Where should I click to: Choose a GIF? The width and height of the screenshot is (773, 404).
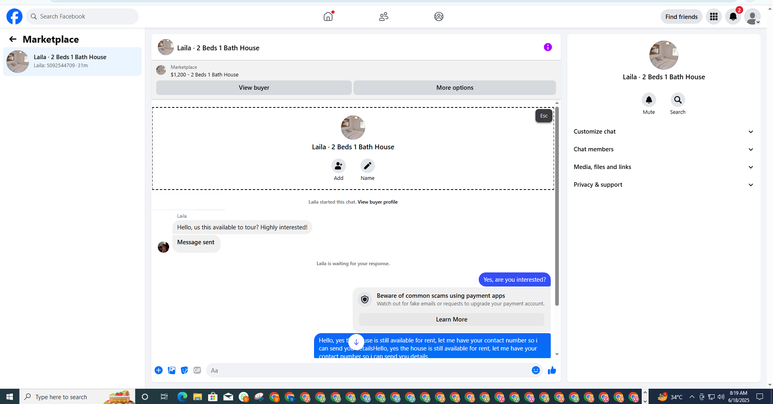(x=197, y=370)
